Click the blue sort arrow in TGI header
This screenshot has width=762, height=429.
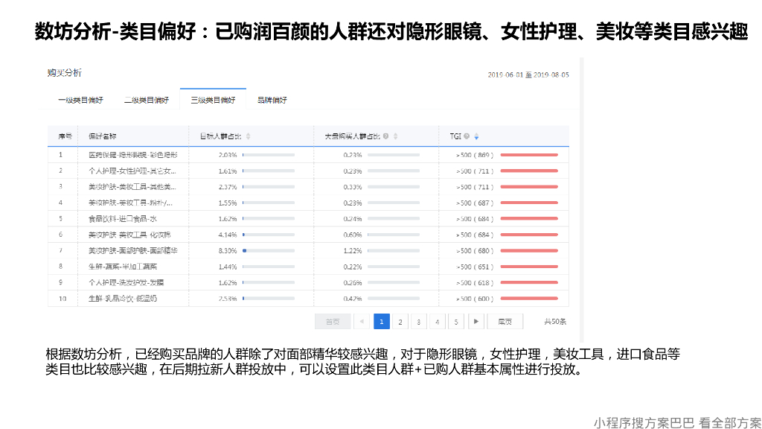click(x=476, y=138)
